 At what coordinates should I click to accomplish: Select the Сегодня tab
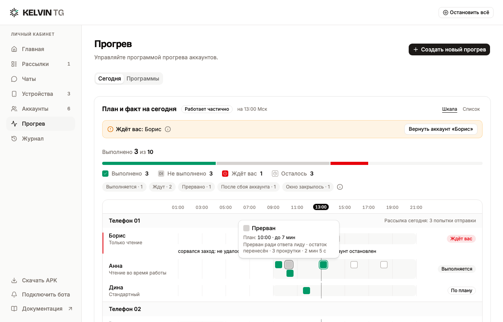tap(110, 79)
